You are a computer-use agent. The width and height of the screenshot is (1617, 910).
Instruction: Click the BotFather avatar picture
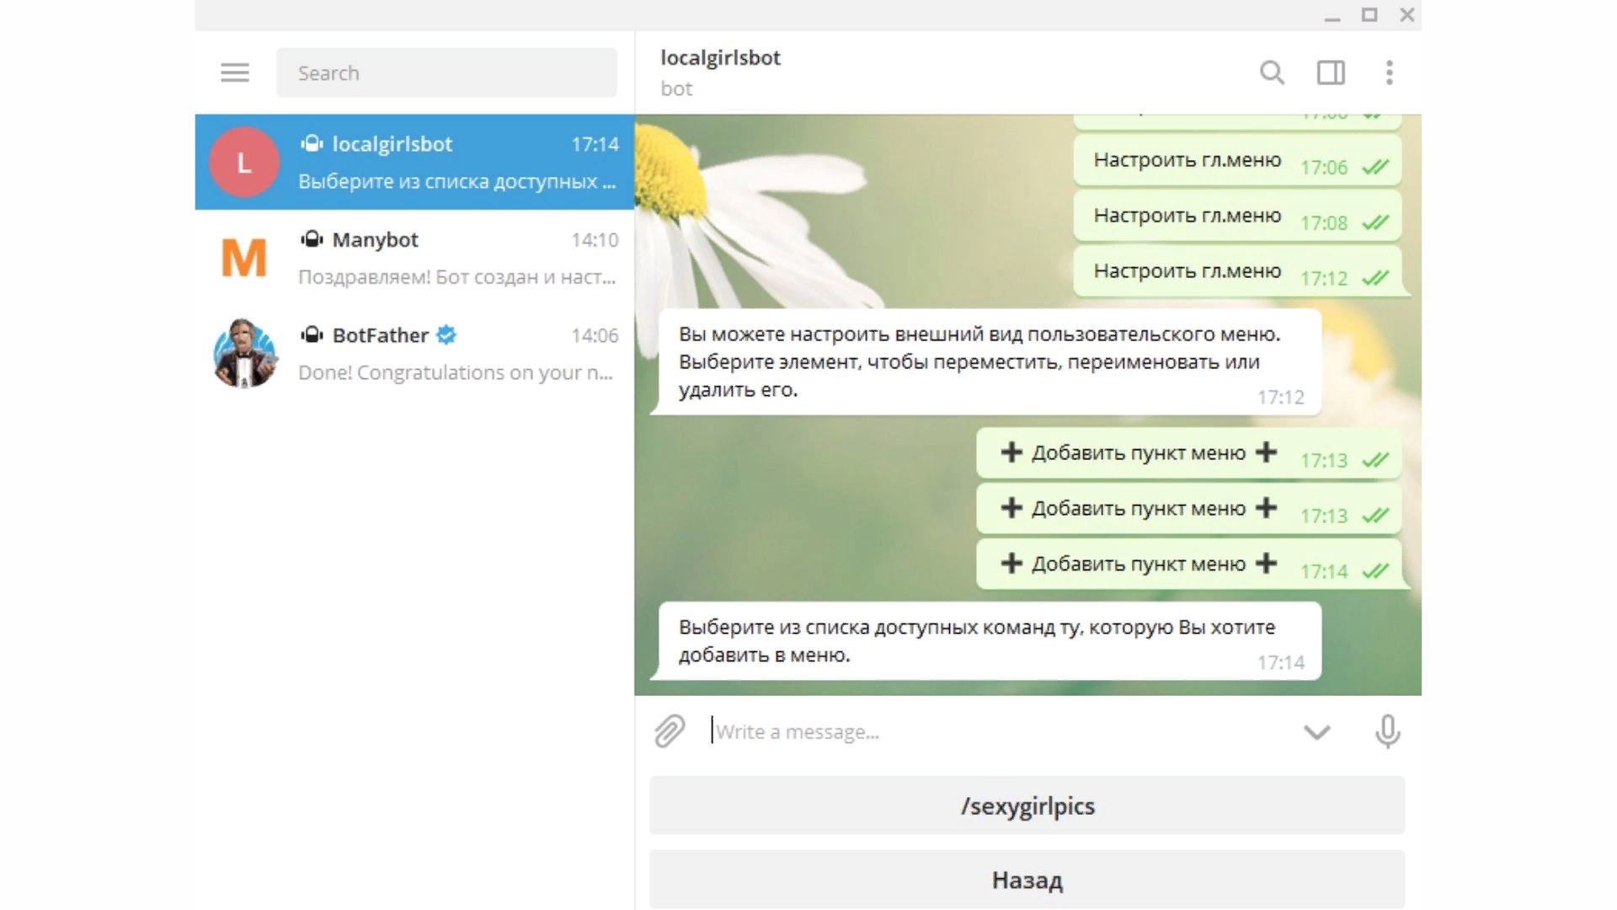pos(244,353)
